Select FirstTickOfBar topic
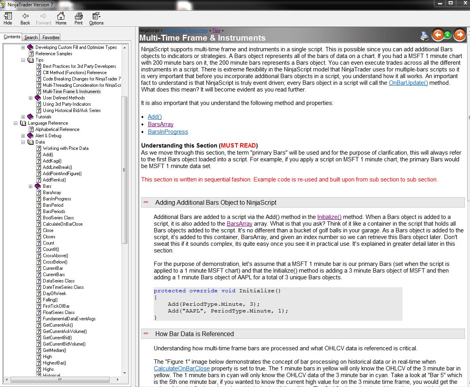The image size is (470, 387). click(x=56, y=306)
